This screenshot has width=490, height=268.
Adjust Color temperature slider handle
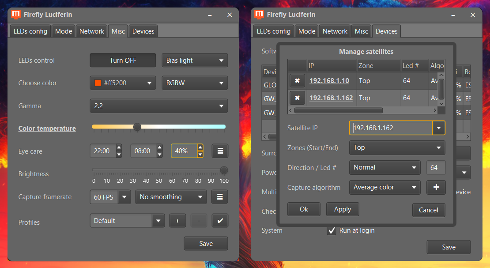[x=137, y=127]
